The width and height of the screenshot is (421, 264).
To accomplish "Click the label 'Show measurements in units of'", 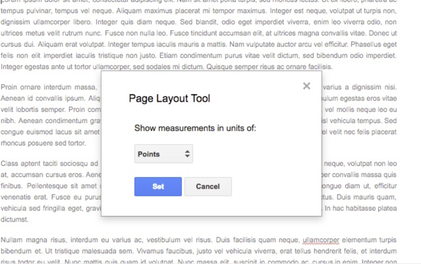I will [195, 128].
